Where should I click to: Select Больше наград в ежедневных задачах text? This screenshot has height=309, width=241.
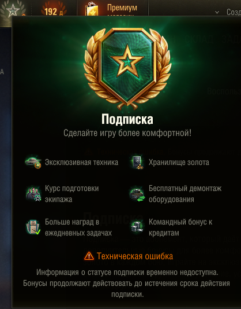click(78, 227)
